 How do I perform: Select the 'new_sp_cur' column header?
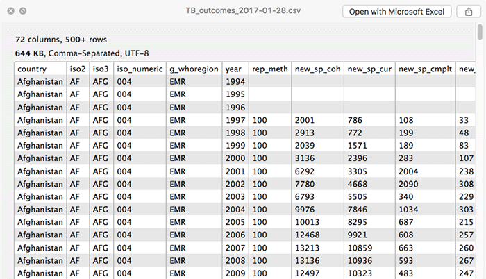369,69
